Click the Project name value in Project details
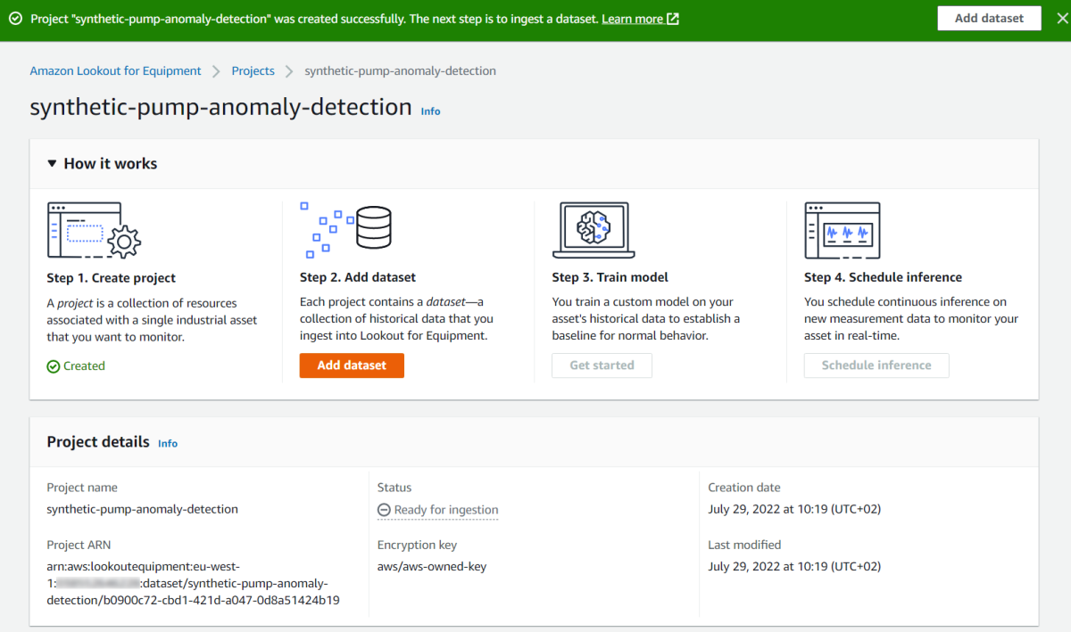 (x=143, y=509)
